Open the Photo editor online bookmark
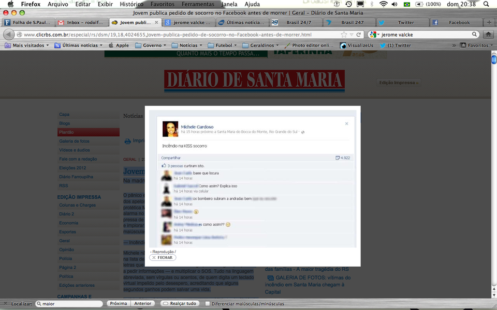The height and width of the screenshot is (310, 497). pos(309,45)
